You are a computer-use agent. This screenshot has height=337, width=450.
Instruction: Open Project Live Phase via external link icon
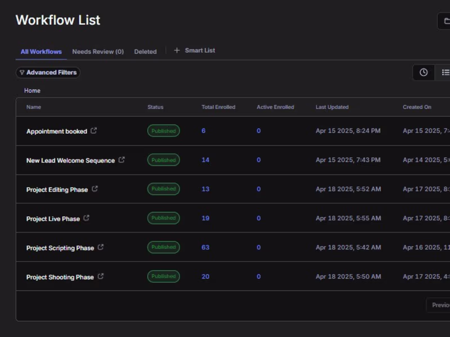click(87, 218)
